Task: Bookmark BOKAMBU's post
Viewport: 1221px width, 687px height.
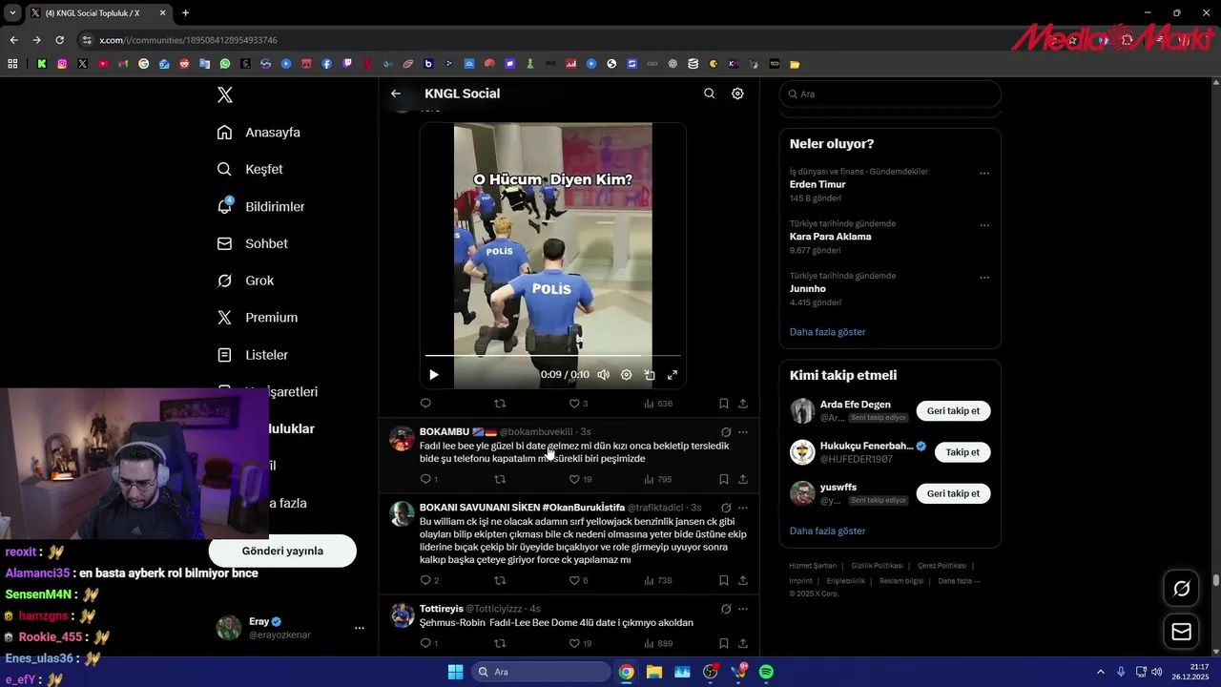Action: click(x=724, y=479)
